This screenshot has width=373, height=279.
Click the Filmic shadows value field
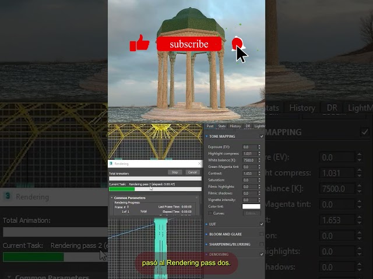click(x=250, y=194)
